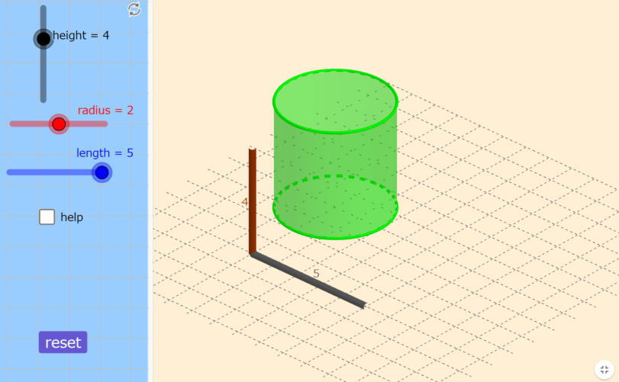Click the gray length bar
This screenshot has width=619, height=382.
(308, 281)
